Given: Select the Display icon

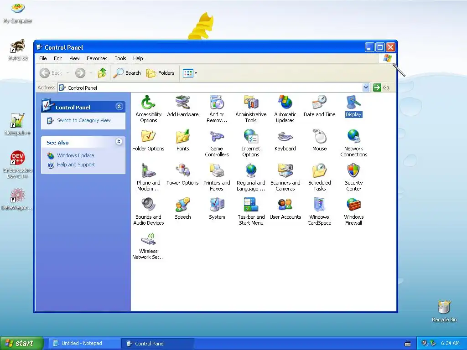Looking at the screenshot, I should coord(353,103).
